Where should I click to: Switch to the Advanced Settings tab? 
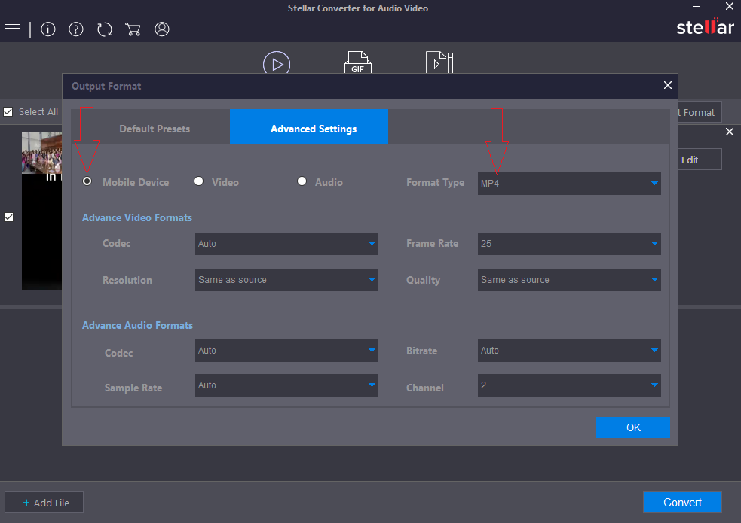click(313, 129)
